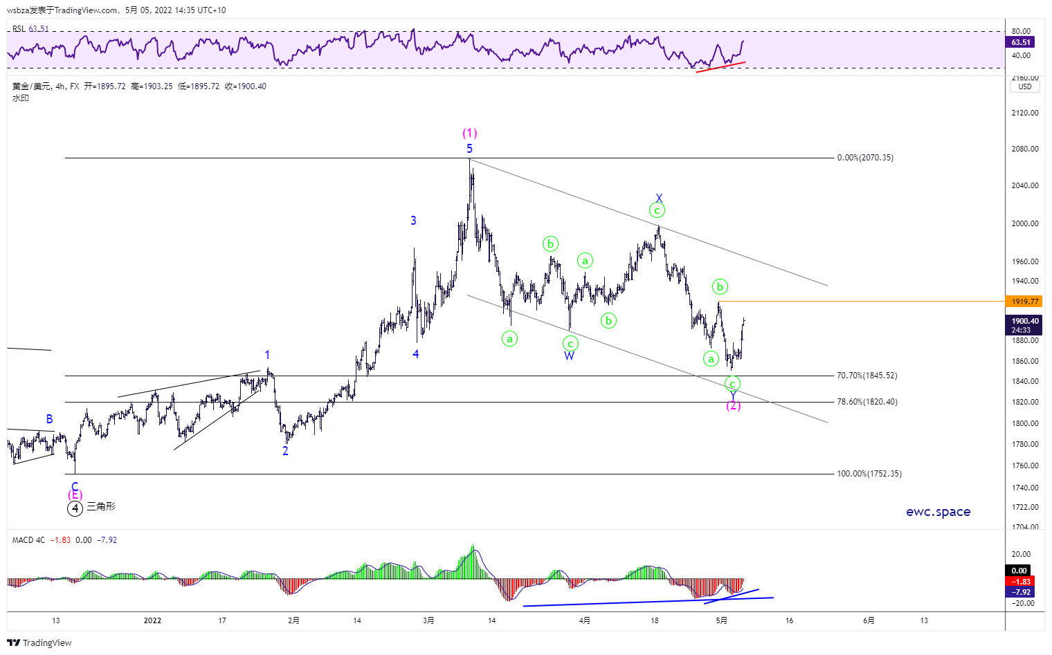Image resolution: width=1052 pixels, height=655 pixels.
Task: Select the 100.00%(1752.35) Fibonacci level label
Action: (869, 474)
